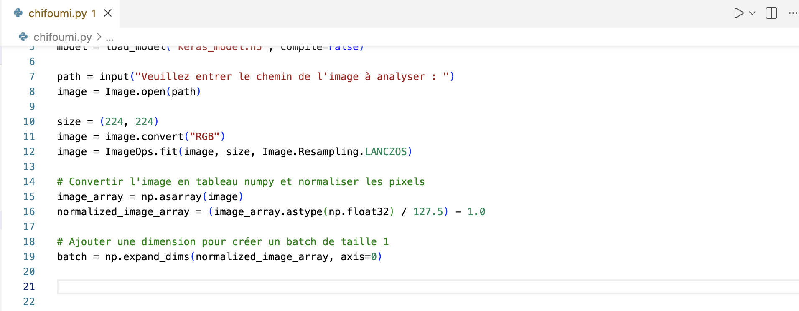This screenshot has width=799, height=311.
Task: Click the input function call on line 7
Action: click(114, 77)
